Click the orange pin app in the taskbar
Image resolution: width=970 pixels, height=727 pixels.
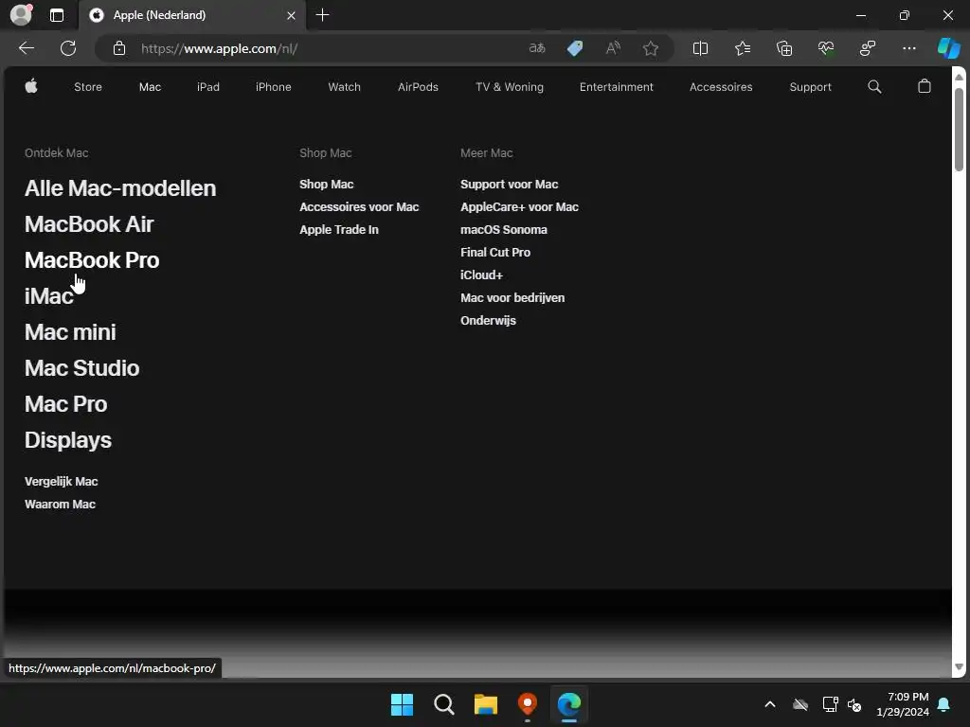(x=527, y=704)
